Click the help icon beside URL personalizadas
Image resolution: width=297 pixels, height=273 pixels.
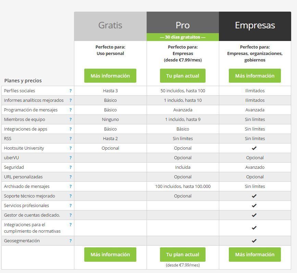pyautogui.click(x=71, y=177)
